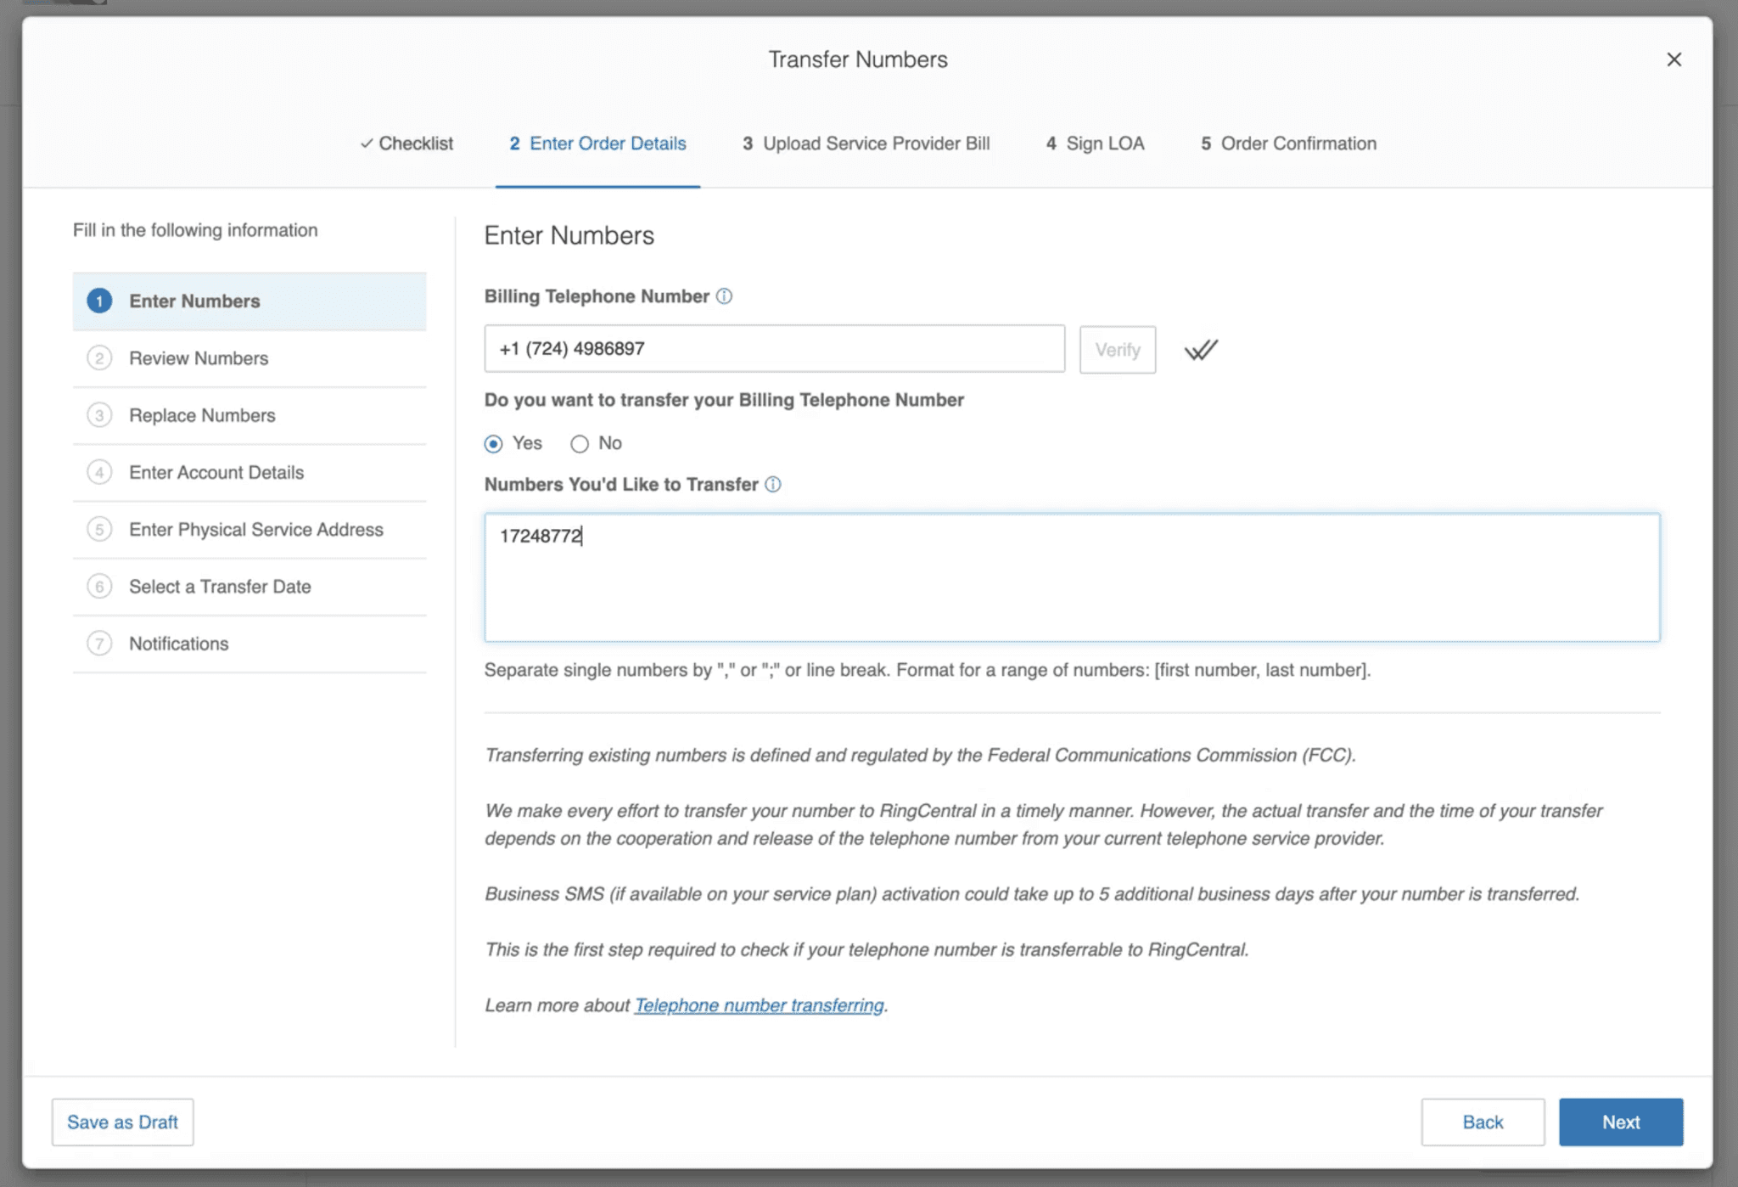The height and width of the screenshot is (1187, 1738).
Task: Select Enter Physical Service Address step
Action: [249, 529]
